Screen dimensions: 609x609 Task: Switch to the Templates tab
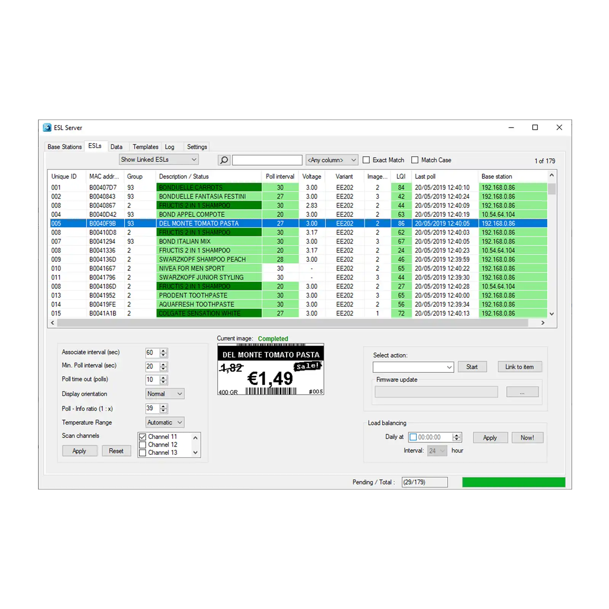[x=145, y=147]
